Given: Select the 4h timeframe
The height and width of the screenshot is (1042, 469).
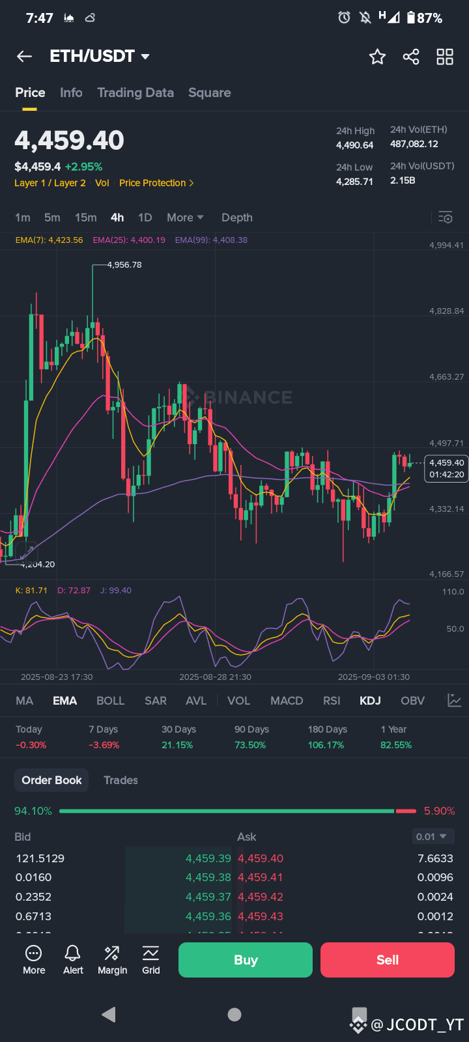Looking at the screenshot, I should pos(117,218).
